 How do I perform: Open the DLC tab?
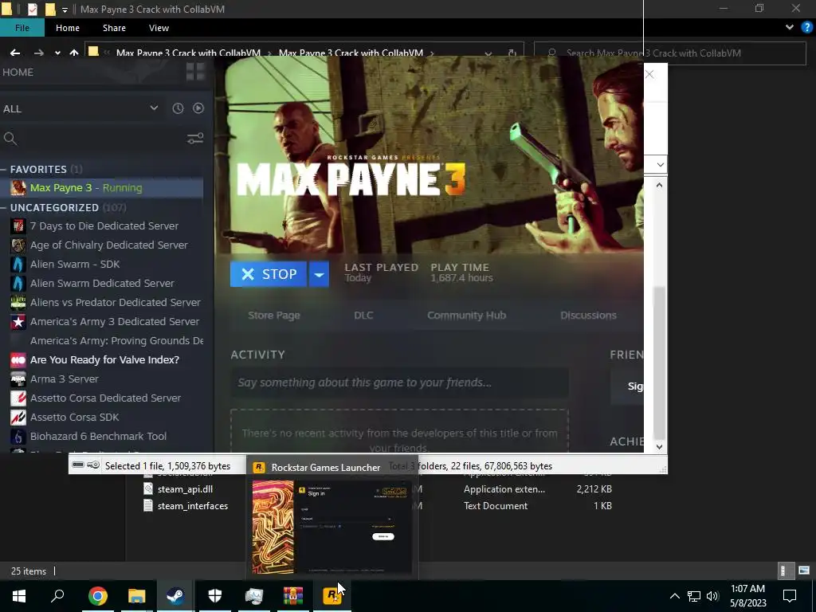(x=363, y=316)
